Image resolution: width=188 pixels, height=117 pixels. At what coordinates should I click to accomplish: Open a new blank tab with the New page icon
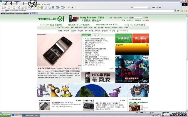click(x=3, y=8)
